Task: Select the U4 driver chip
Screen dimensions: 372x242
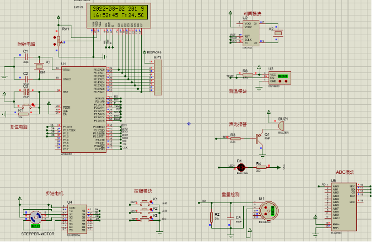Action: point(77,219)
